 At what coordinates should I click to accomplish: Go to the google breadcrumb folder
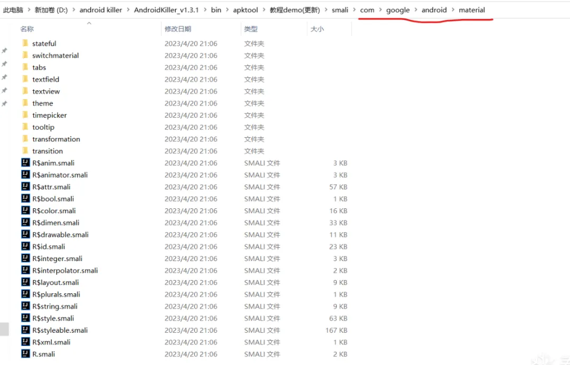pyautogui.click(x=398, y=10)
